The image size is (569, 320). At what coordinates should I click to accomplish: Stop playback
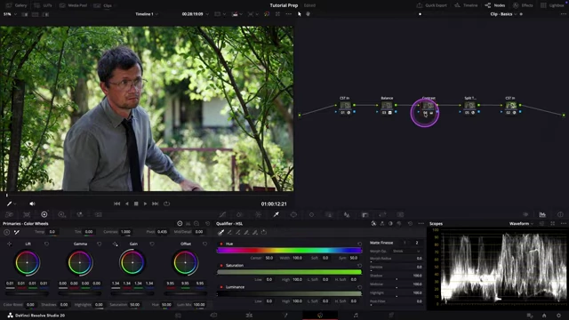click(136, 204)
